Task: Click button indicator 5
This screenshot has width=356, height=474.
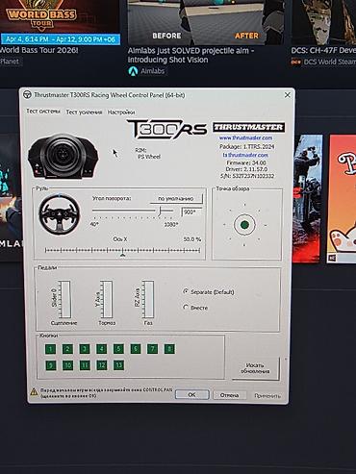Action: click(x=118, y=349)
